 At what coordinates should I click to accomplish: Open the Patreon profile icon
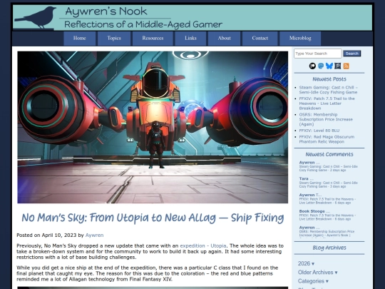tap(312, 66)
